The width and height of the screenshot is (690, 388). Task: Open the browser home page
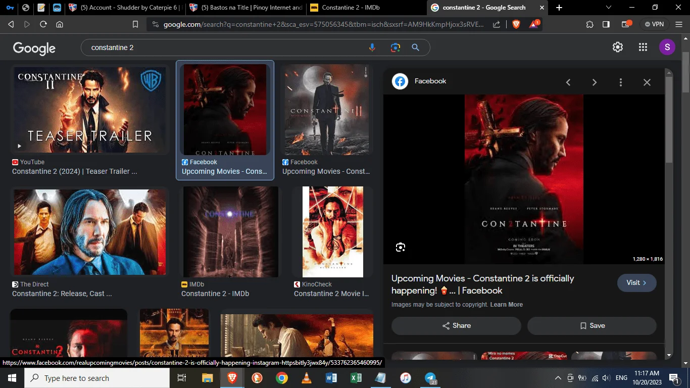[x=60, y=24]
